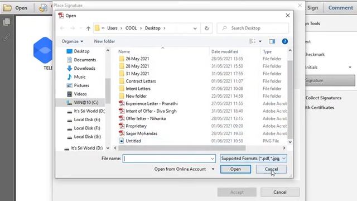Select the 28 May 2021 folder
Viewport: 357px width, 201px height.
coord(137,66)
